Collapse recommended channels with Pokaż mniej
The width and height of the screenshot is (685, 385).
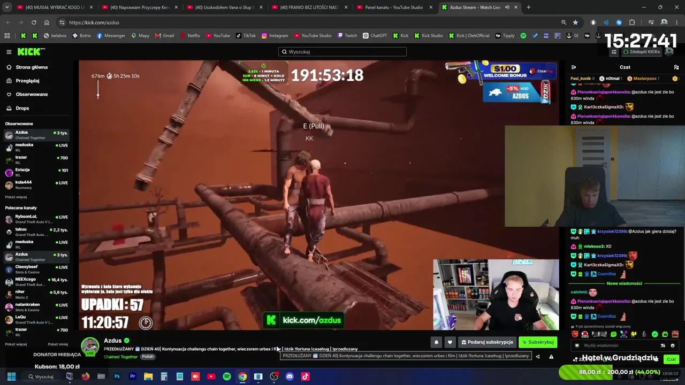(x=58, y=344)
